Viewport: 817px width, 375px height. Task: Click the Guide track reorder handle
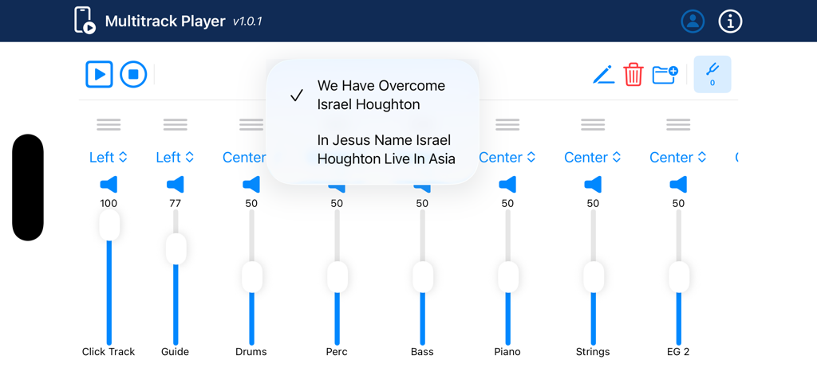175,125
